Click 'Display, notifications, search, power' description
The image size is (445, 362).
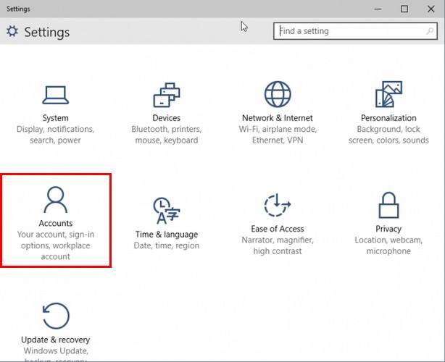coord(55,135)
